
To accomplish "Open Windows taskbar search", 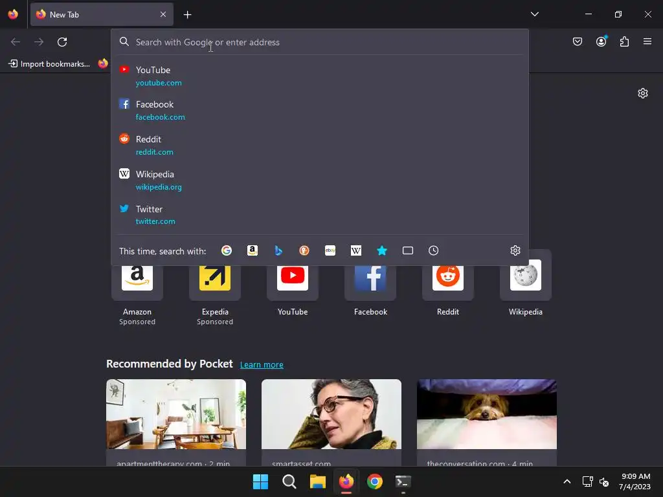I will [x=289, y=481].
